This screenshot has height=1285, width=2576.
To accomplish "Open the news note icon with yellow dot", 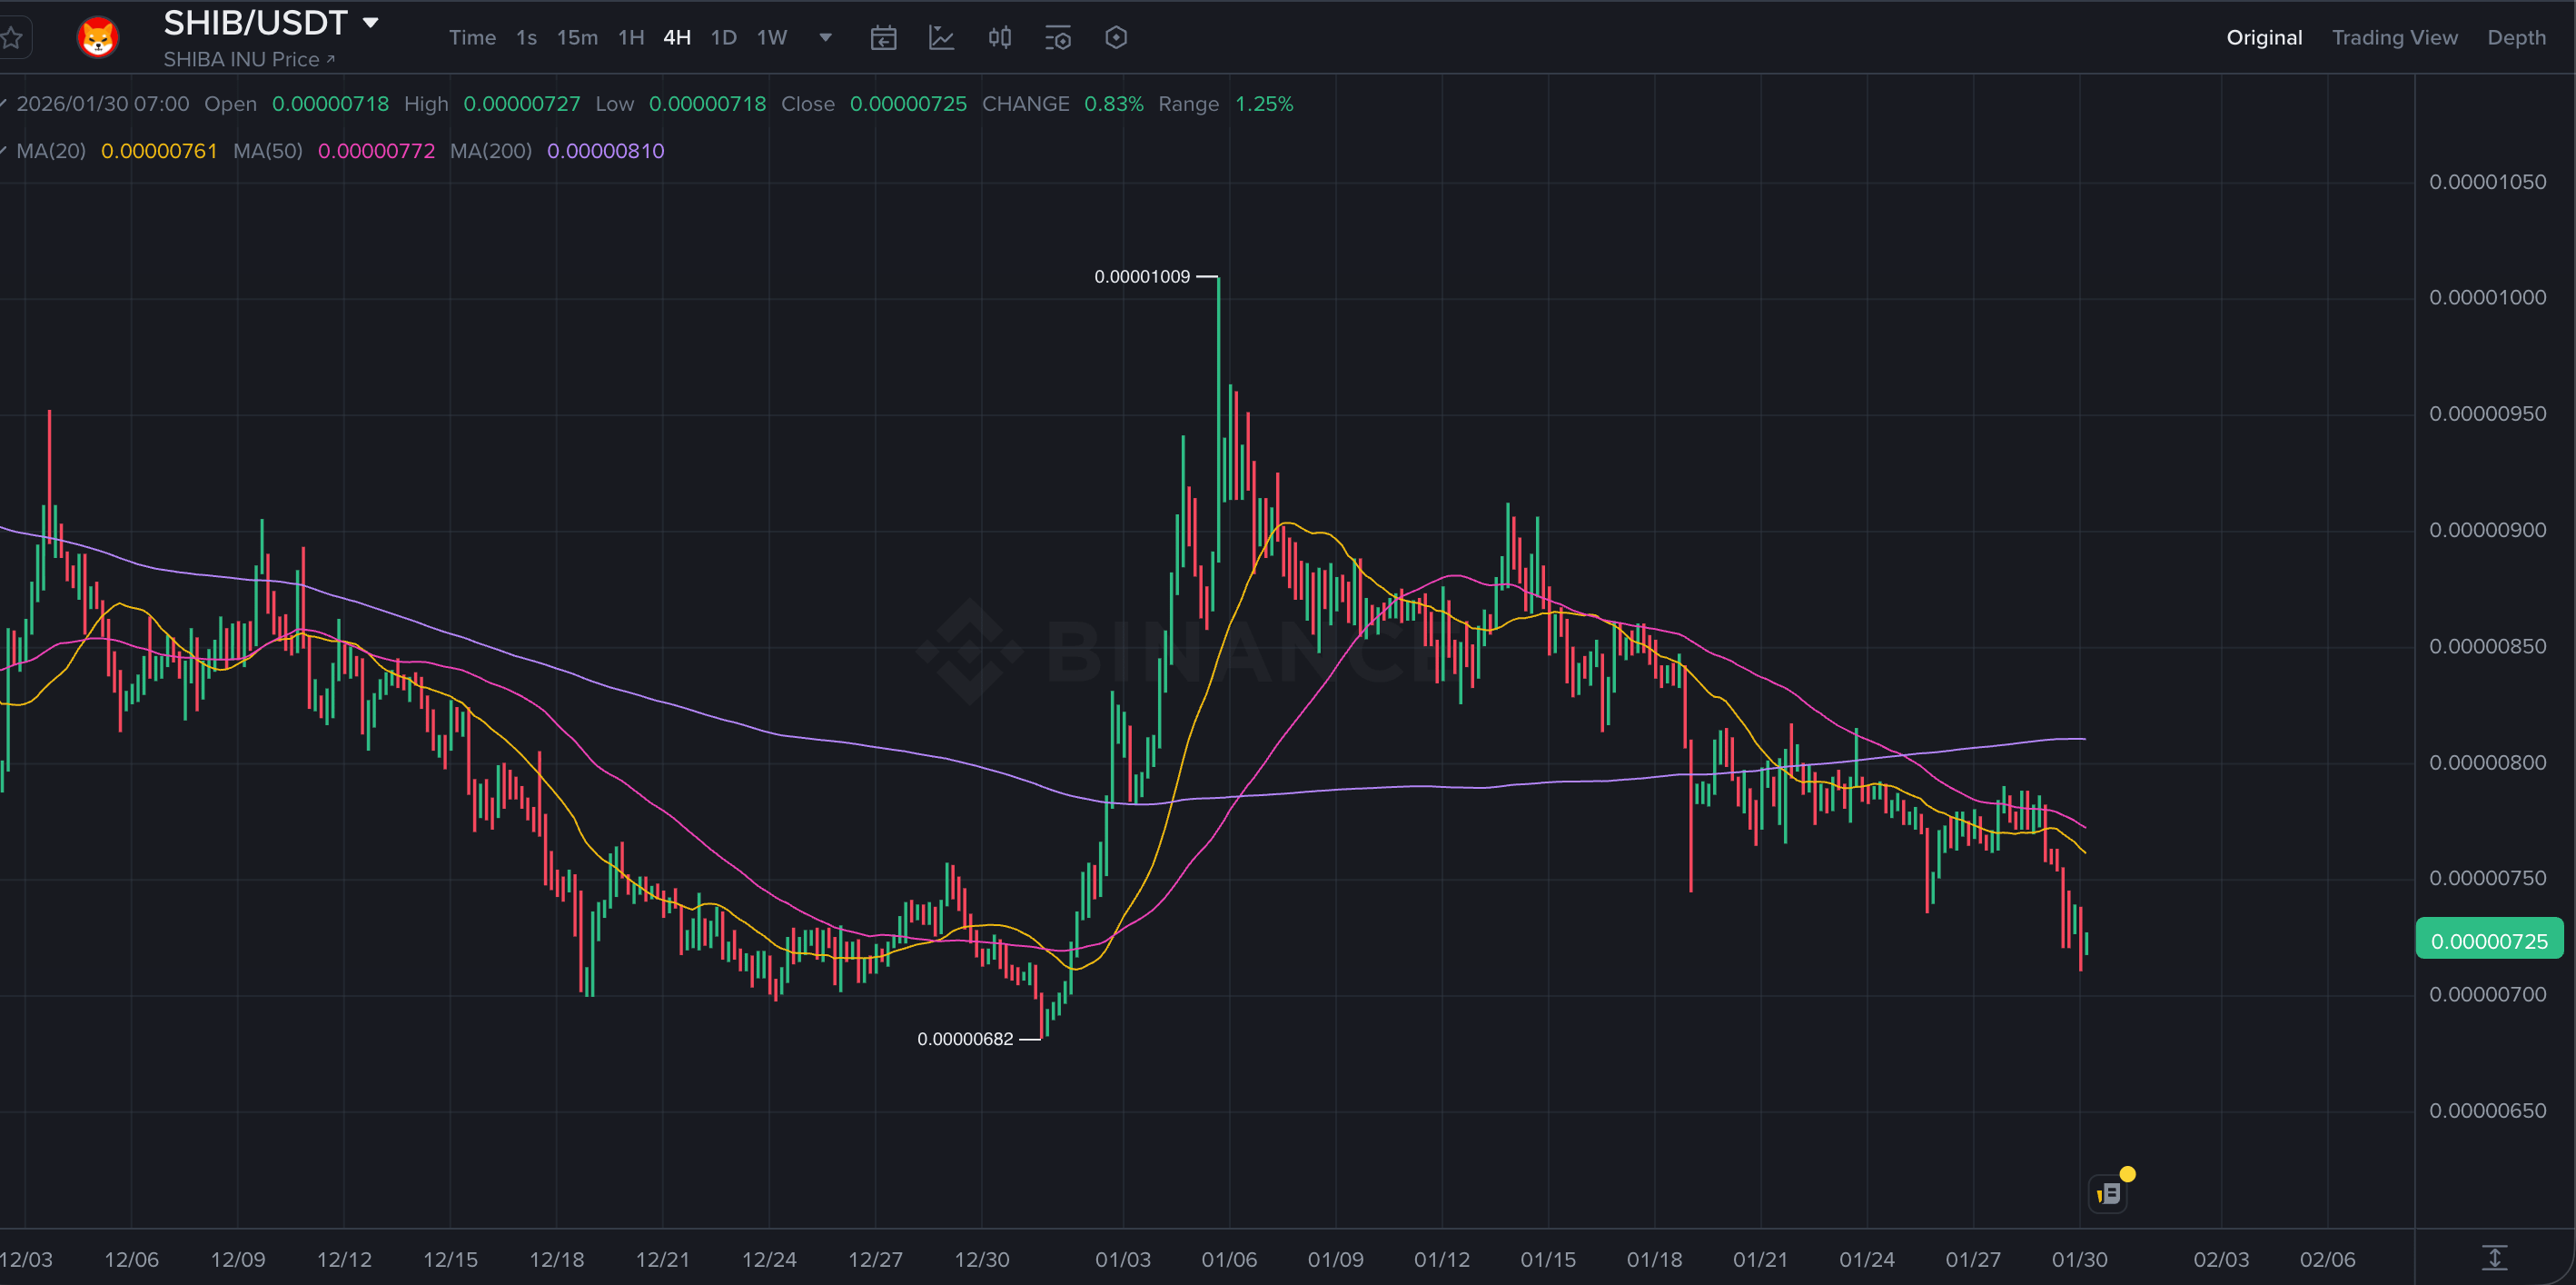I will pos(2109,1193).
